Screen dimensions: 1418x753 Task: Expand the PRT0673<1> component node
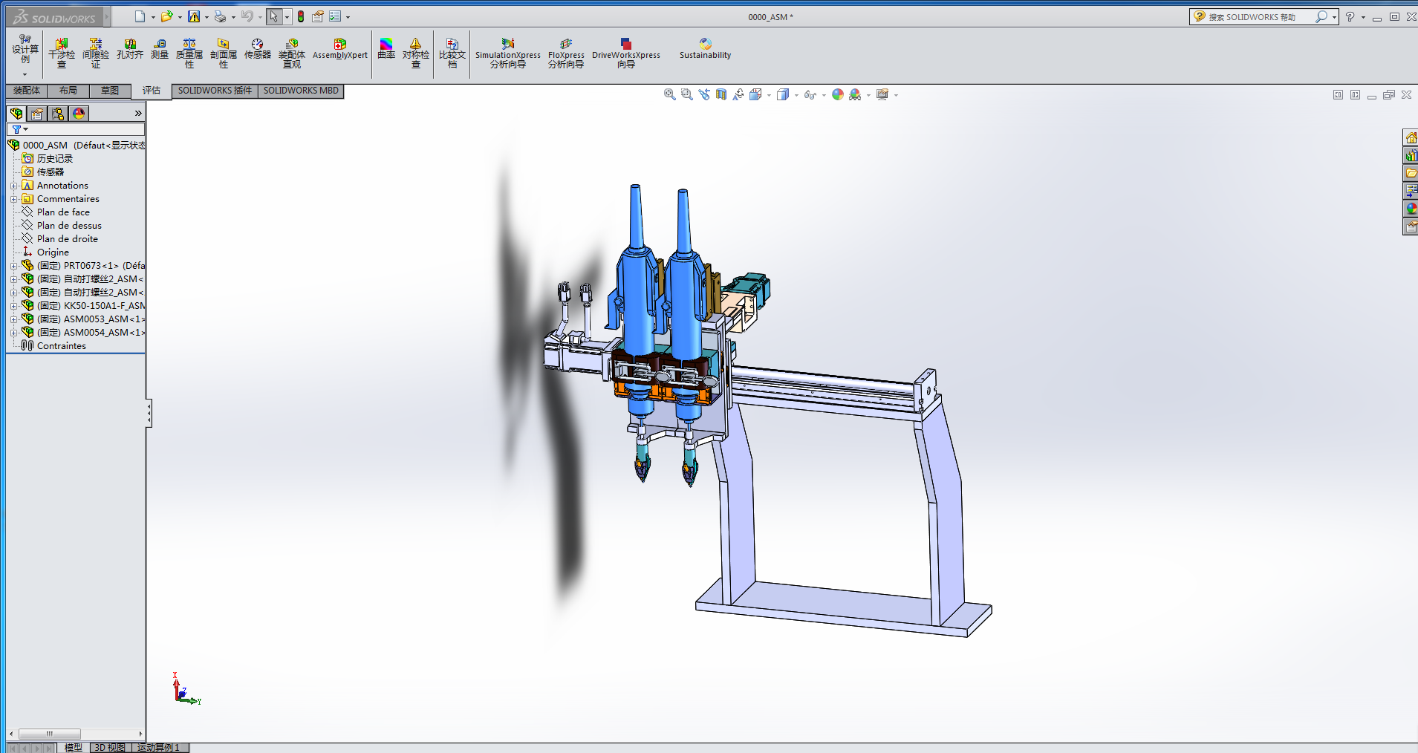13,266
